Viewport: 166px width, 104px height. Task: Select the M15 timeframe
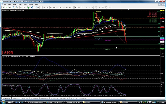pos(51,7)
